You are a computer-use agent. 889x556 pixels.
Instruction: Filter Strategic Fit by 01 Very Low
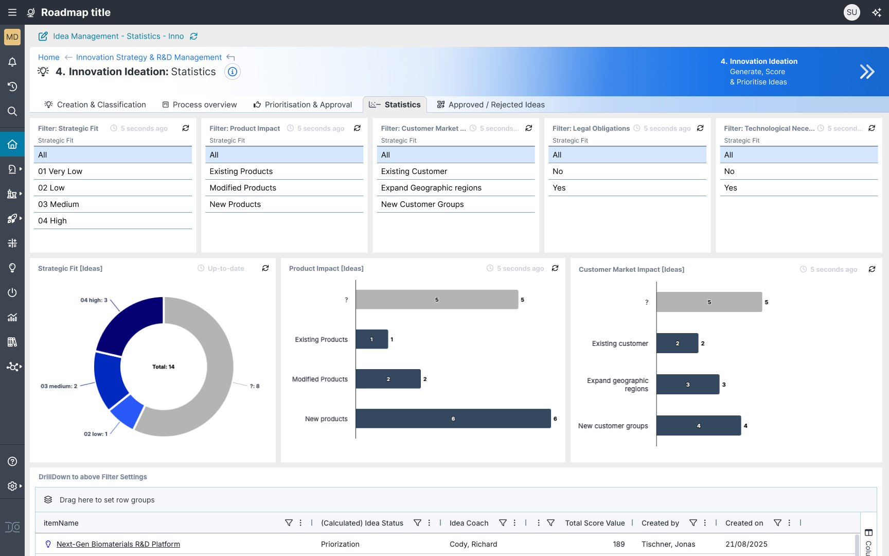pyautogui.click(x=113, y=171)
